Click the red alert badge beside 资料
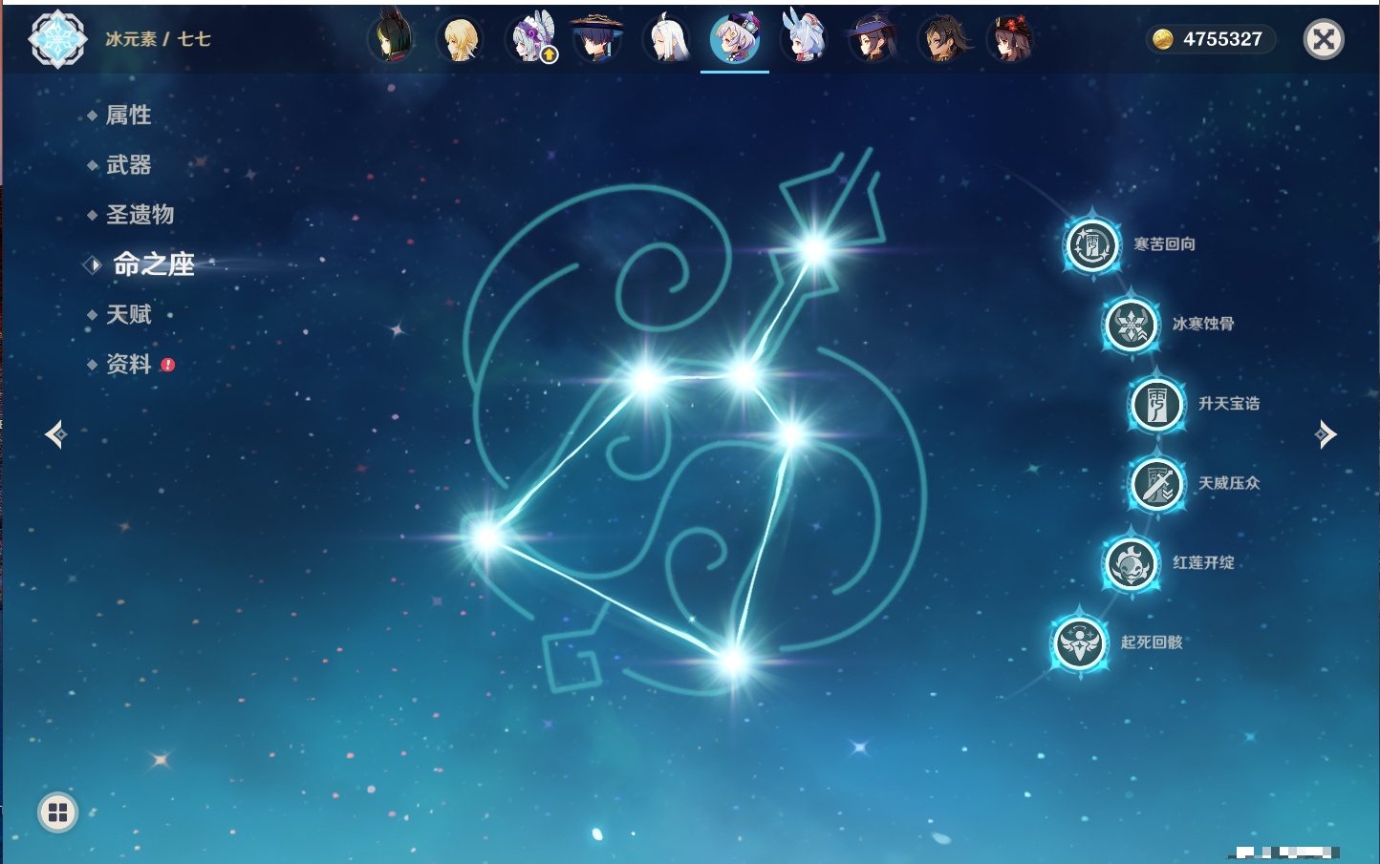The height and width of the screenshot is (864, 1380). [x=168, y=365]
